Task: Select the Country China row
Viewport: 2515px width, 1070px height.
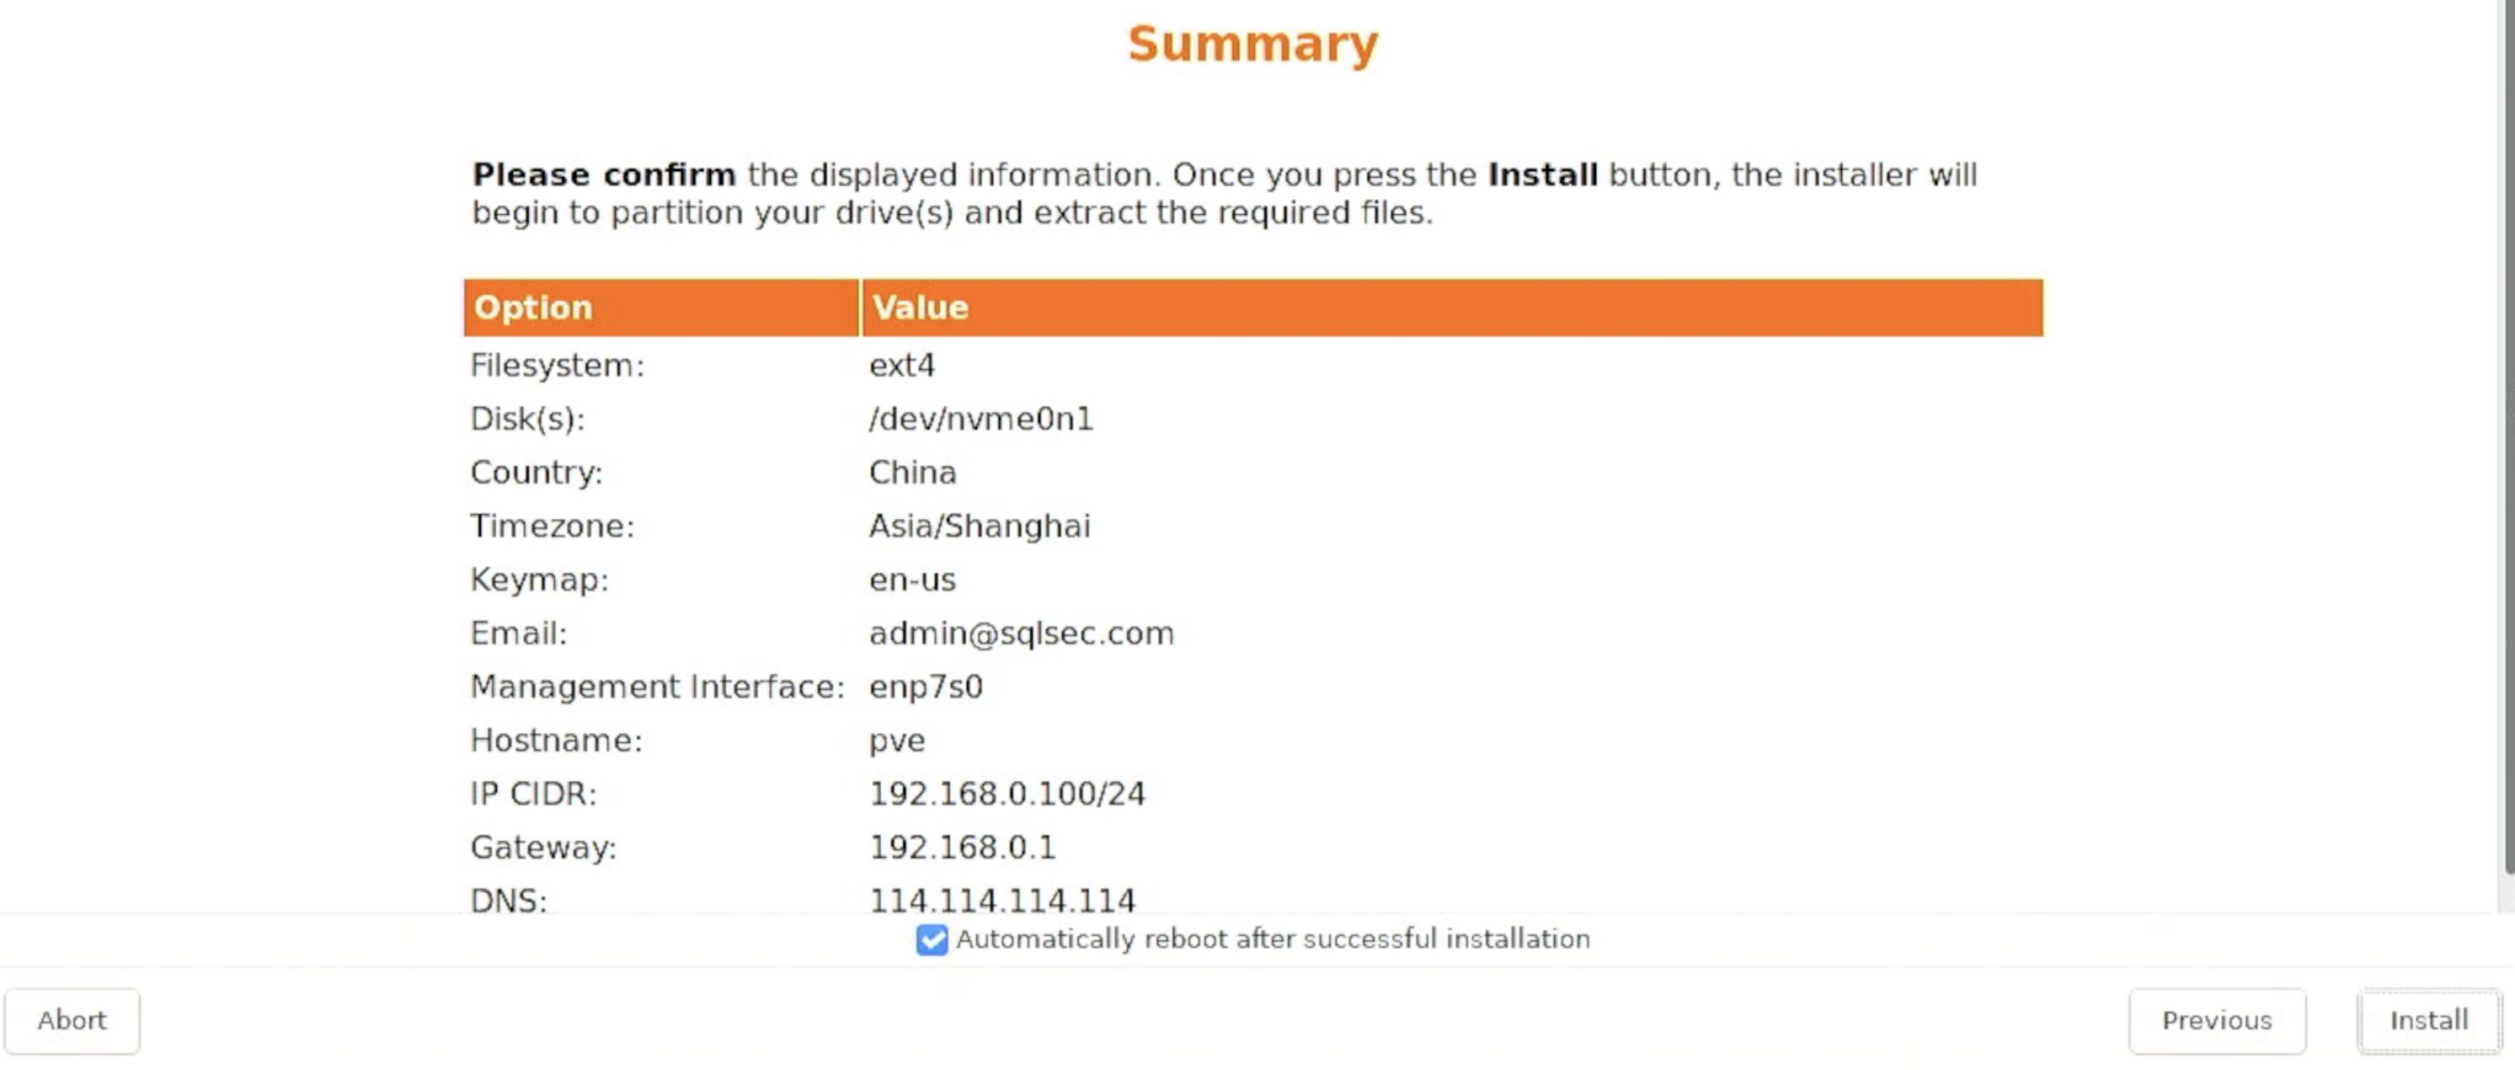Action: pos(1252,473)
